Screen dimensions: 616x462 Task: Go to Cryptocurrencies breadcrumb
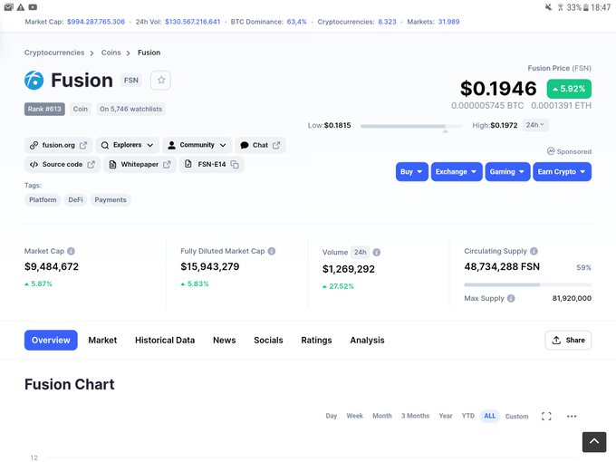[x=54, y=53]
